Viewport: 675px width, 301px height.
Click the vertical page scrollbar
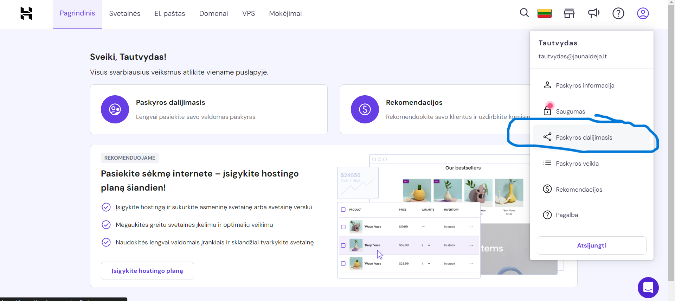671,141
